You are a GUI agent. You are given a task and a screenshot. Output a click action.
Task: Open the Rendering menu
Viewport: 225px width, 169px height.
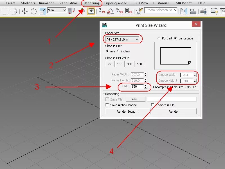91,3
